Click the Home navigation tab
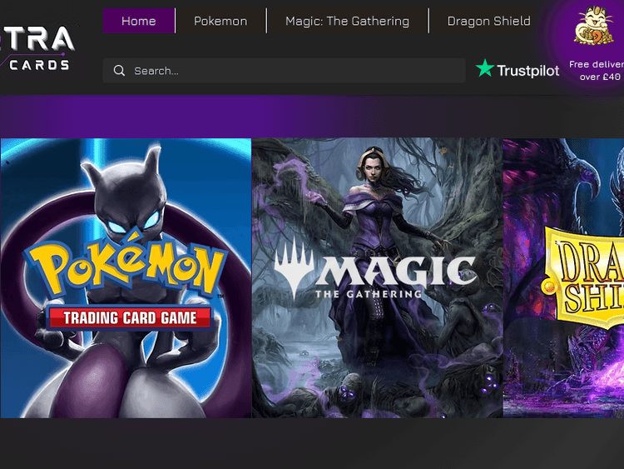 click(x=138, y=21)
